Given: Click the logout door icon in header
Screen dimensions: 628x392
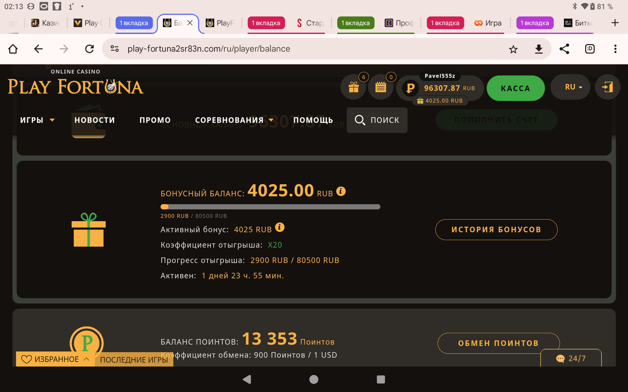Looking at the screenshot, I should click(x=607, y=87).
